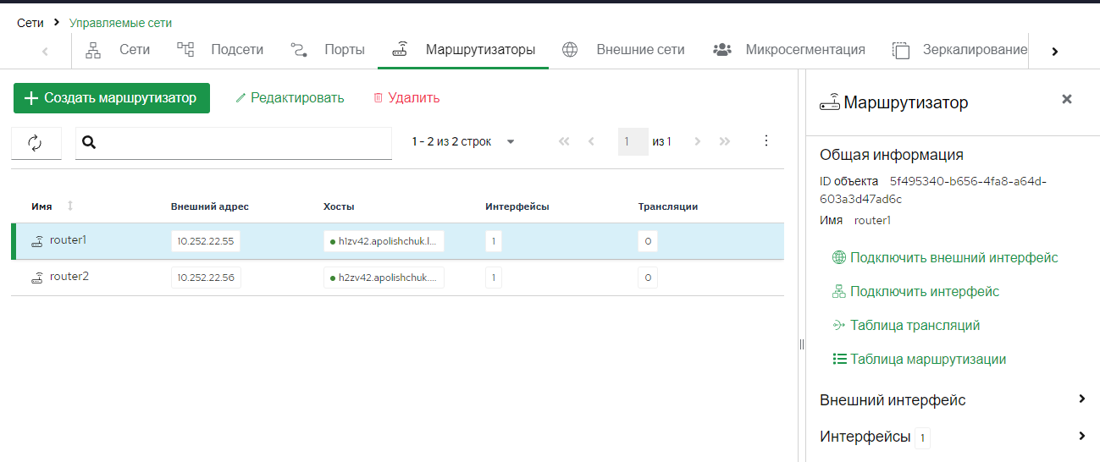Open the Сети tab
Viewport: 1100px width, 462px height.
(x=118, y=49)
